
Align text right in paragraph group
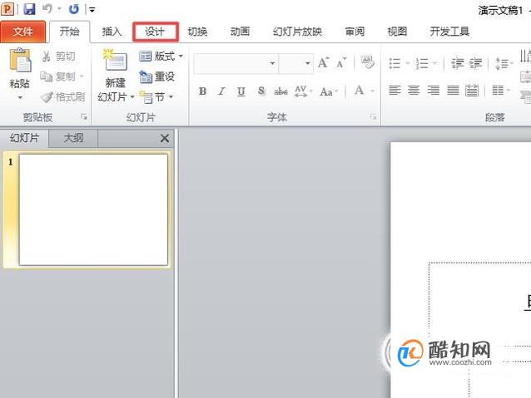[434, 91]
